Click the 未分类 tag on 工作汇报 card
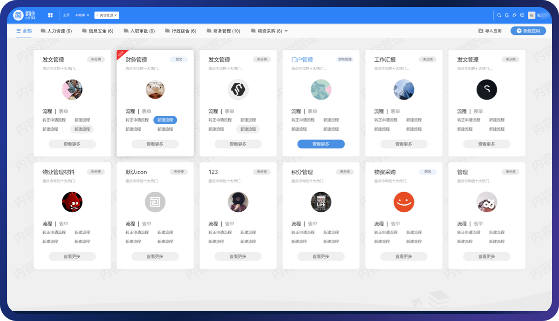The image size is (559, 321). pos(428,60)
